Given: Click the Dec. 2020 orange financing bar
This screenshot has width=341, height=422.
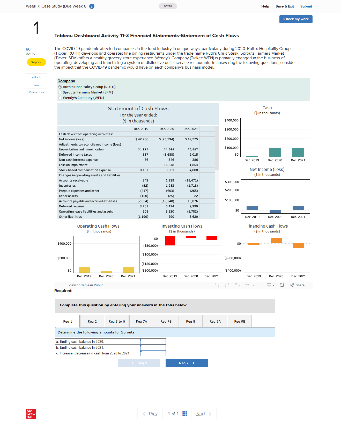Looking at the screenshot, I should [276, 241].
